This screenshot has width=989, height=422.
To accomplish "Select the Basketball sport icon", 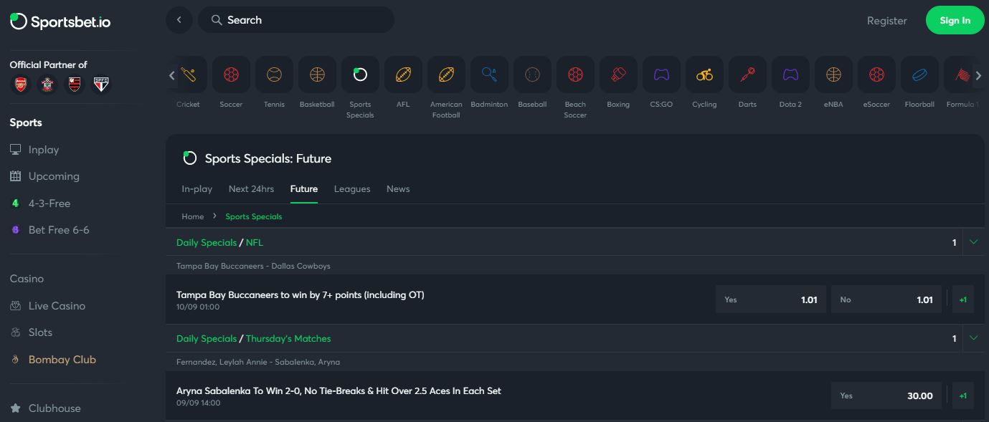I will click(317, 75).
